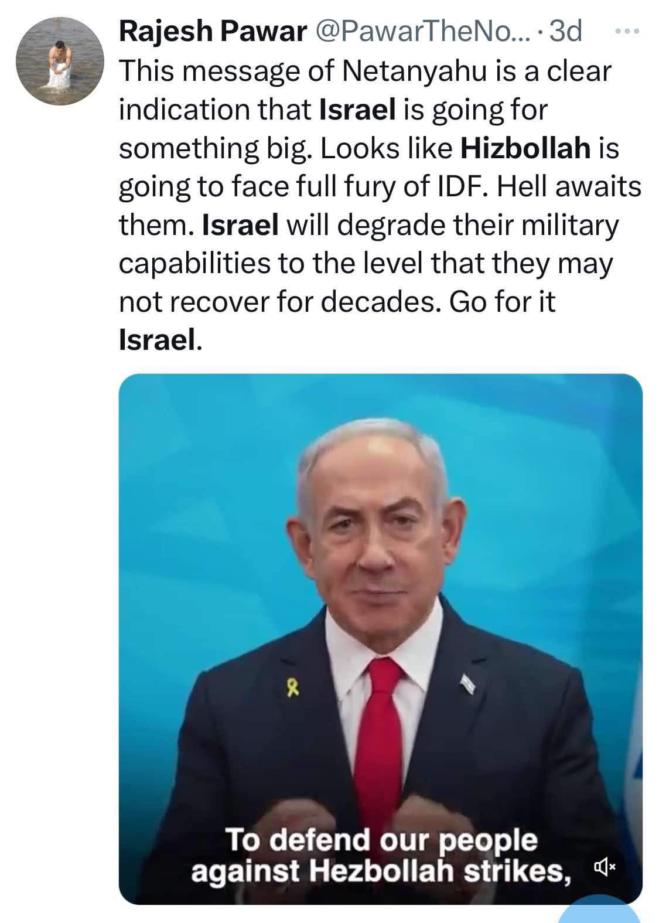Open Rajesh Pawar's profile avatar
Viewport: 659px width, 923px height.
click(60, 60)
